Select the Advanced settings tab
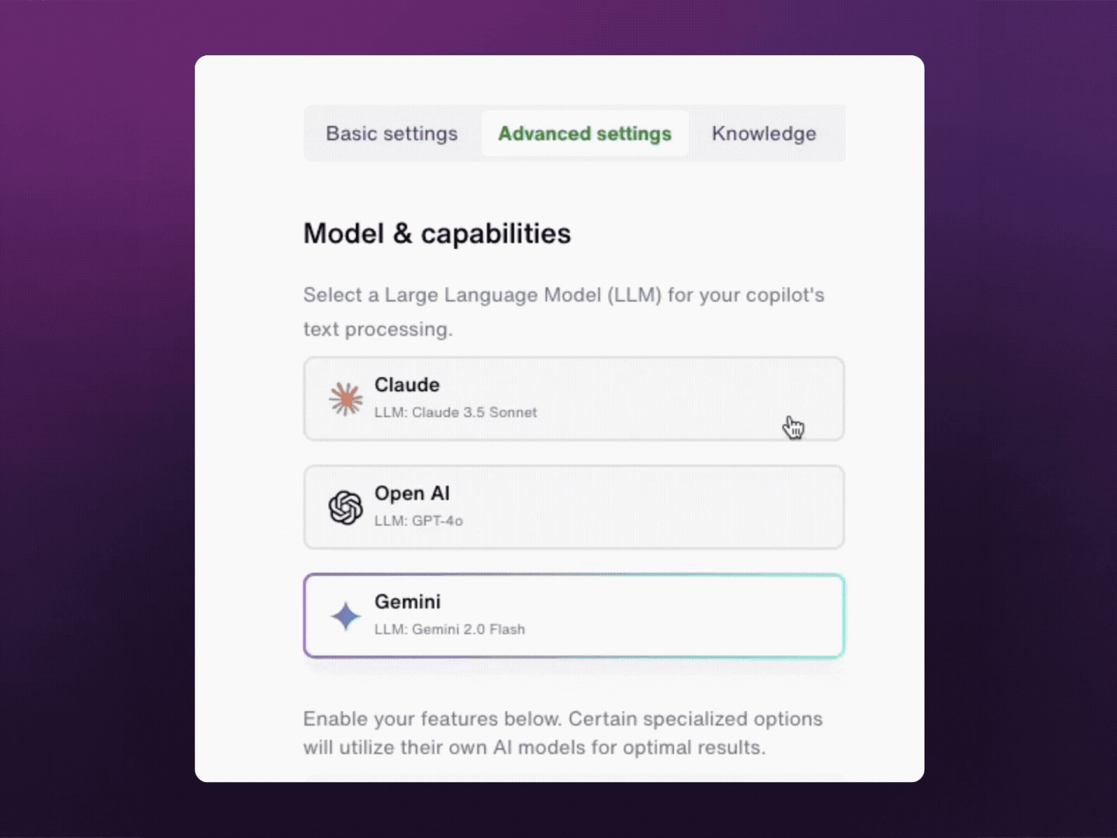Screen dimensions: 1117x838 click(x=585, y=133)
